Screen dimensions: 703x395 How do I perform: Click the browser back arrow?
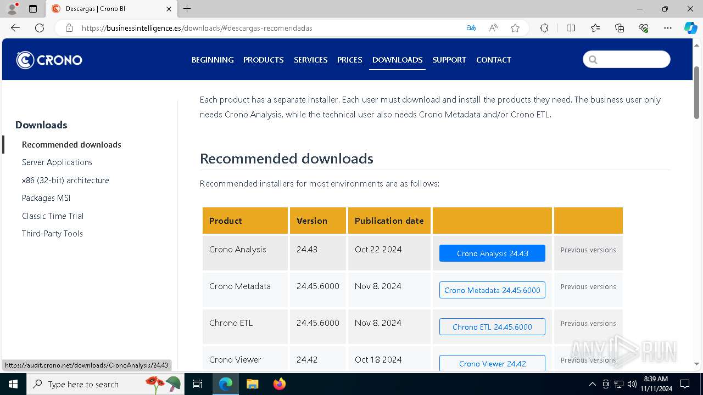coord(15,28)
